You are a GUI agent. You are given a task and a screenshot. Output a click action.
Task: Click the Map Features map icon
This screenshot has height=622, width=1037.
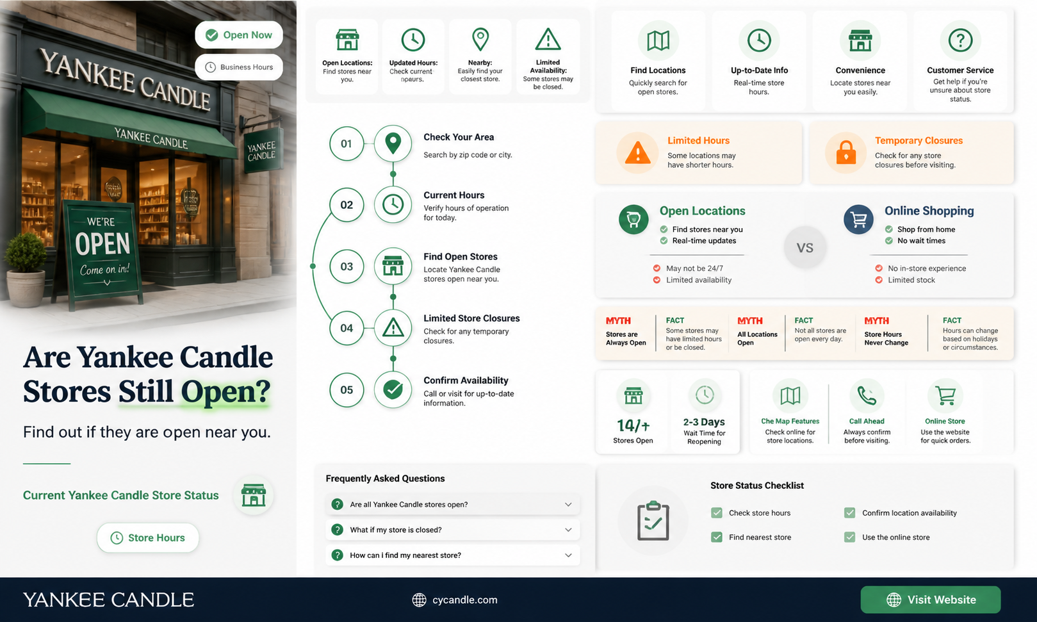[790, 396]
